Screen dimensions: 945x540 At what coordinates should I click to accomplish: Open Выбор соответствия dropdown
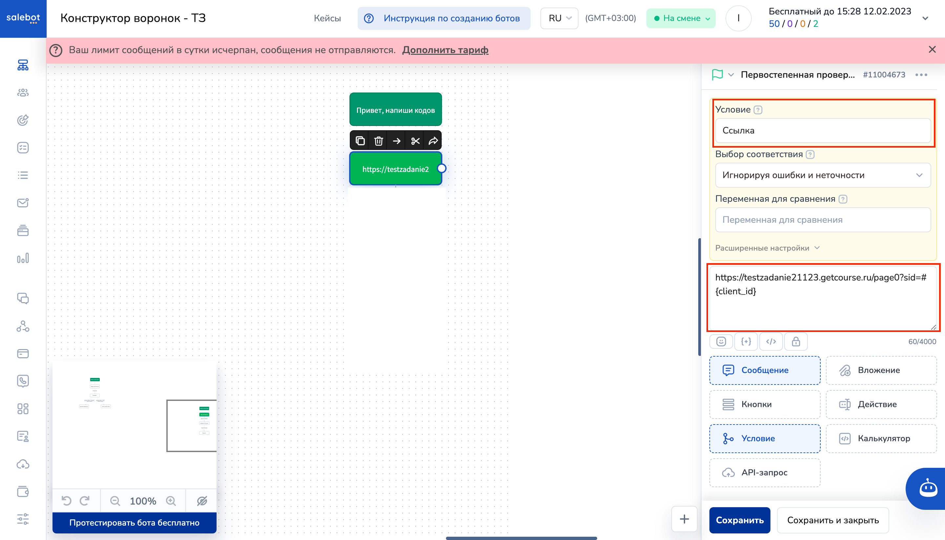823,175
